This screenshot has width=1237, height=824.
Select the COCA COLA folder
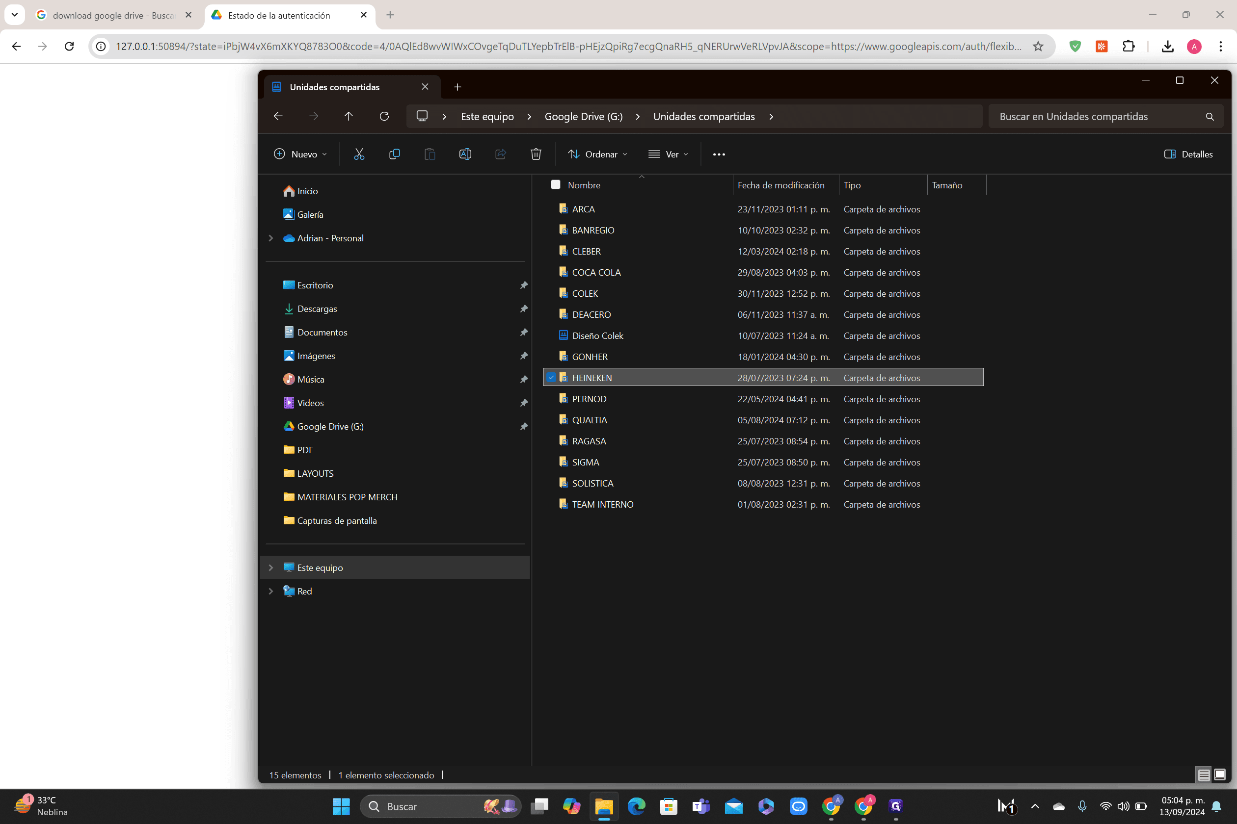pos(763,272)
